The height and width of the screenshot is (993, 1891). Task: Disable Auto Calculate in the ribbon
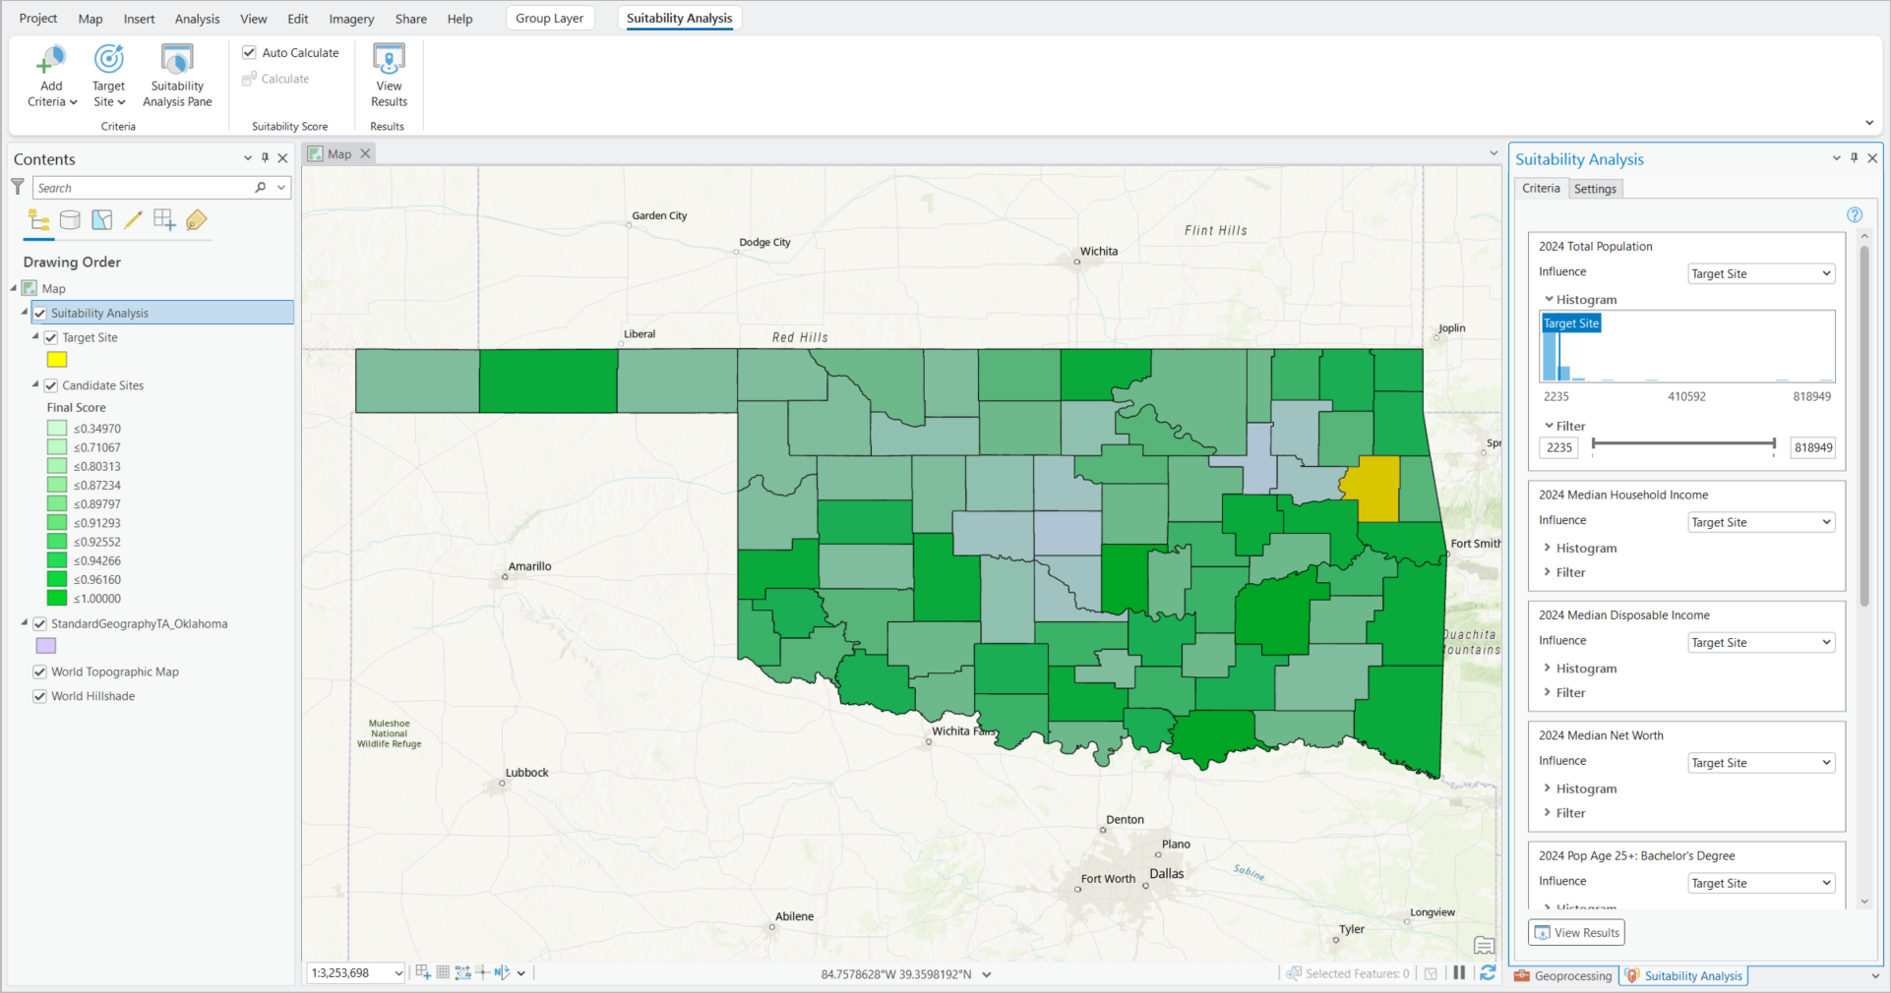point(249,52)
